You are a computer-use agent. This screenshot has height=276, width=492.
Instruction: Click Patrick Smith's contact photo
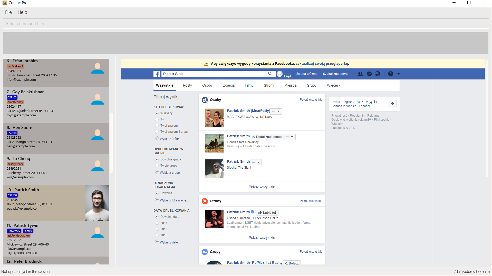97,203
